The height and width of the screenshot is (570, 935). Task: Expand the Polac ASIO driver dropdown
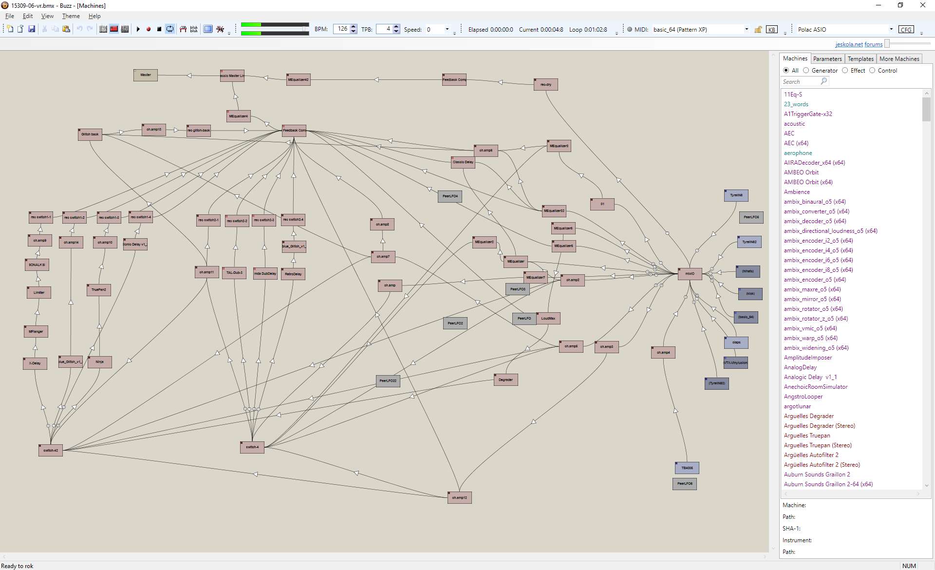[x=891, y=29]
